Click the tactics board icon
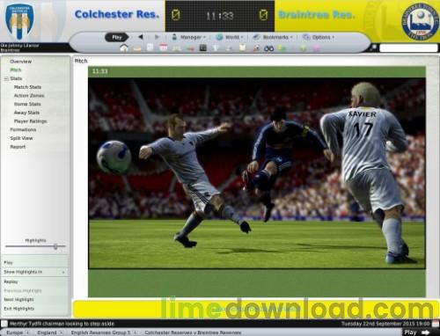Screen dimensions: 440x336 click(x=203, y=47)
